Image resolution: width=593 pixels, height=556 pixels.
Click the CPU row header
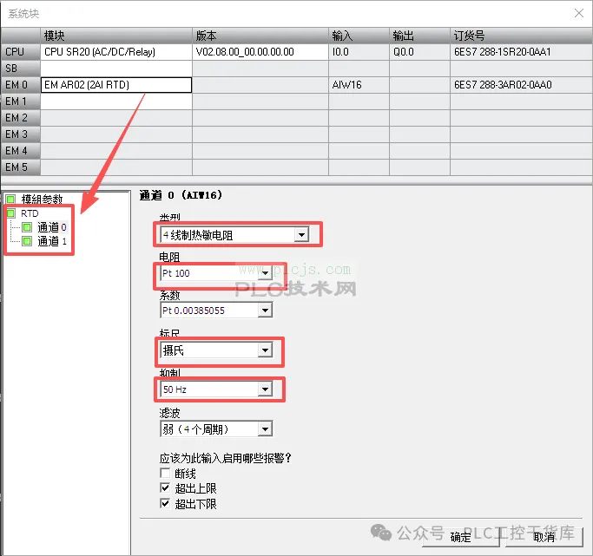(x=21, y=52)
